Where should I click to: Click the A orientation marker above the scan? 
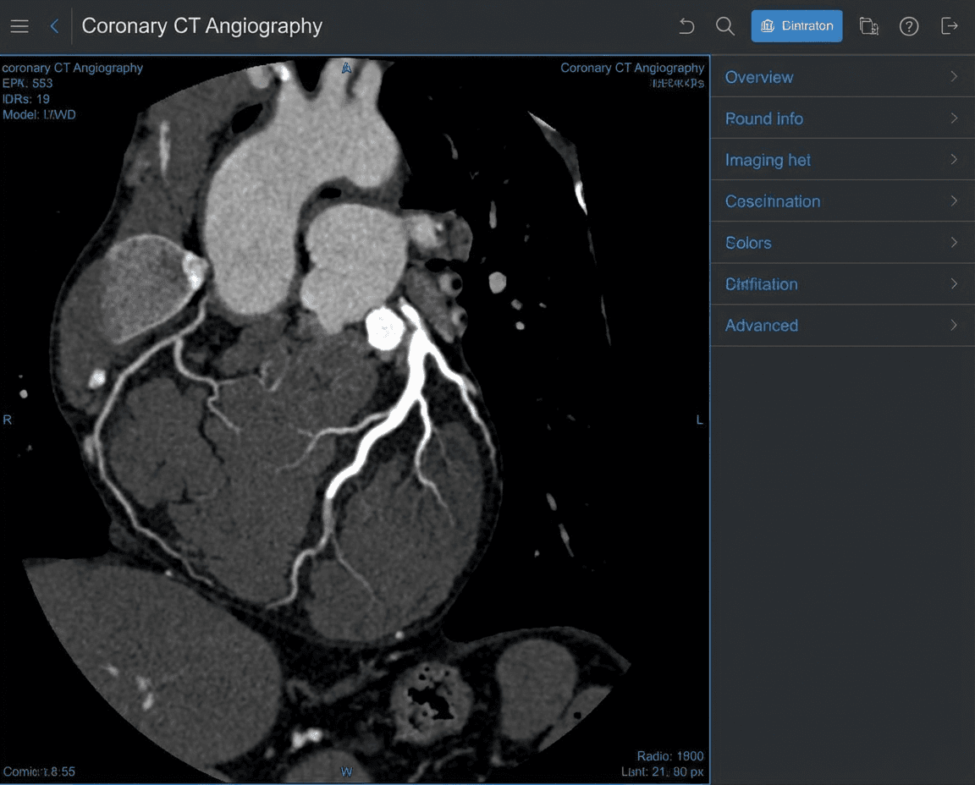pyautogui.click(x=346, y=68)
